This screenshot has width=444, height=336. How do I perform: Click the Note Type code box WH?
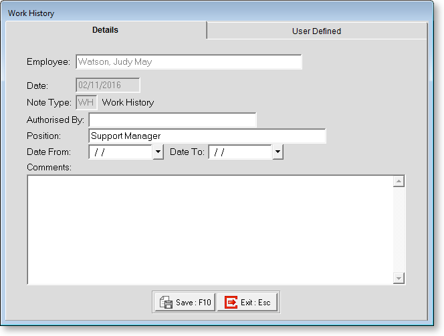(x=86, y=102)
